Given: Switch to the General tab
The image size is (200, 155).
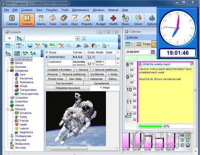Looking at the screenshot, I should click(82, 70).
